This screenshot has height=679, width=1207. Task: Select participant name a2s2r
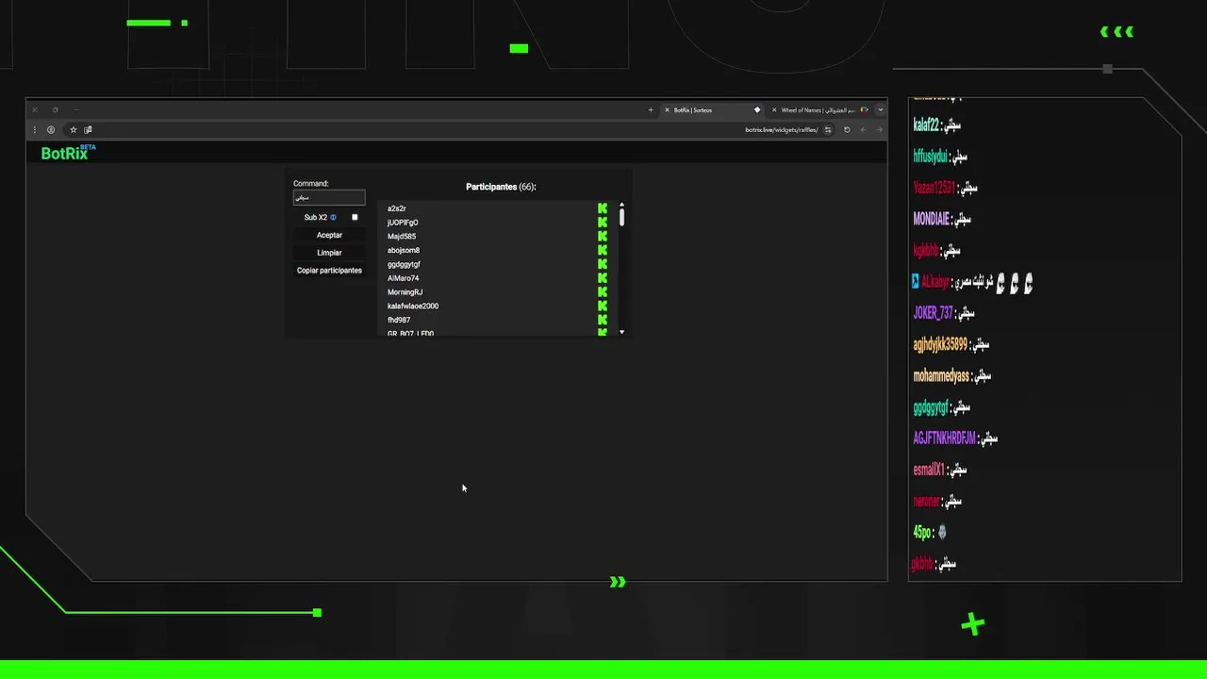click(397, 208)
